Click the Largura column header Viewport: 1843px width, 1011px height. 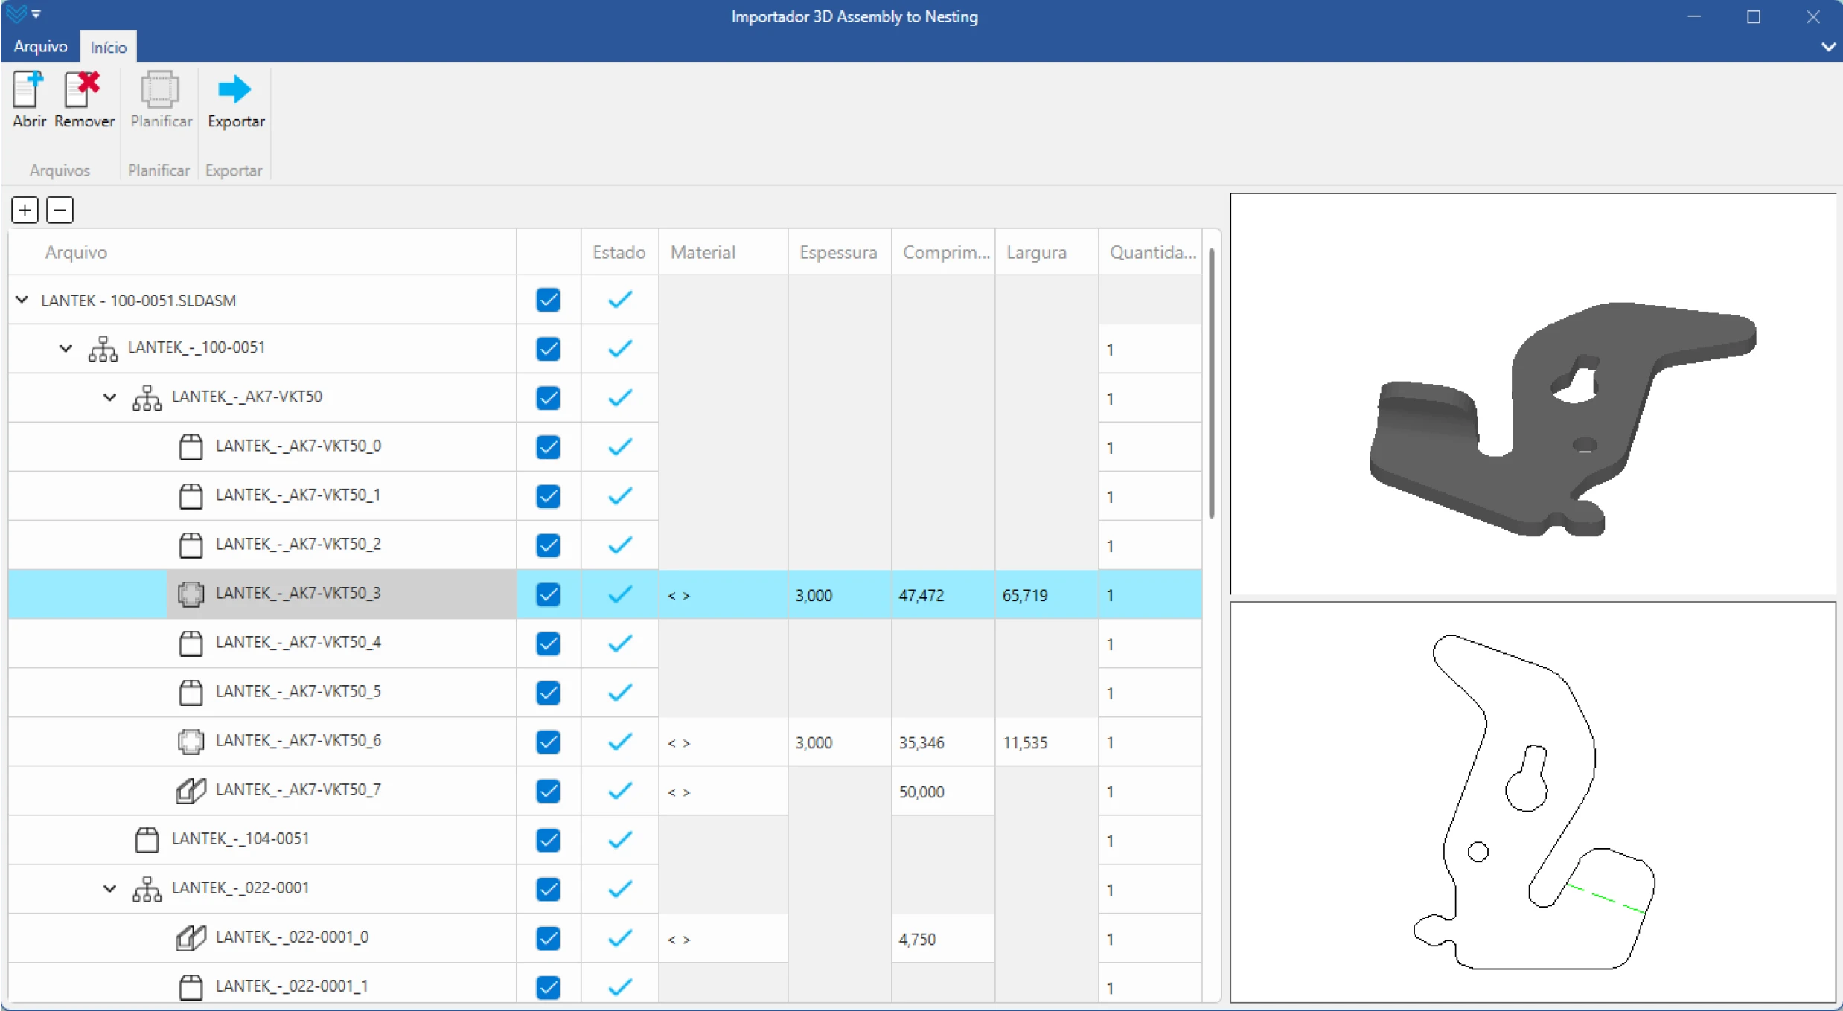1047,252
